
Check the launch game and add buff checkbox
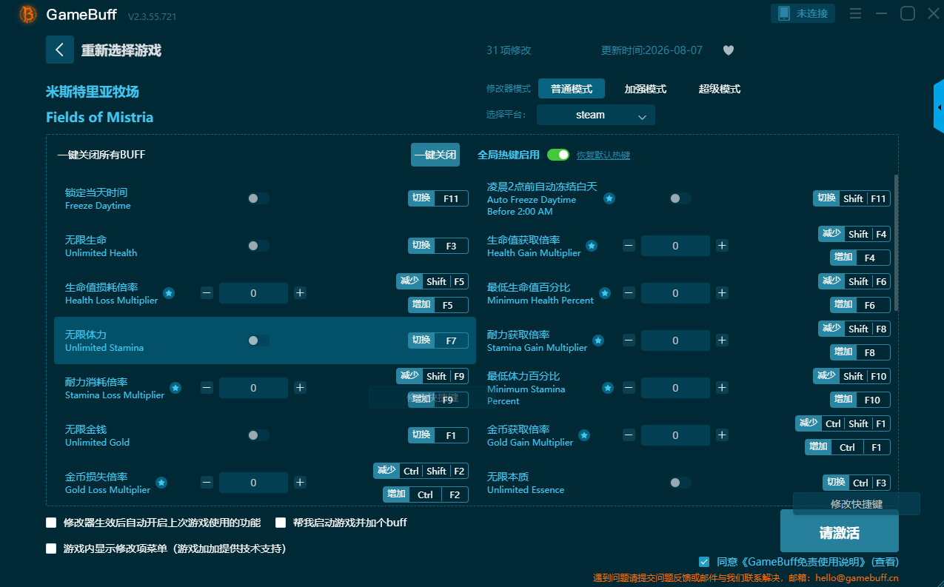click(x=281, y=523)
